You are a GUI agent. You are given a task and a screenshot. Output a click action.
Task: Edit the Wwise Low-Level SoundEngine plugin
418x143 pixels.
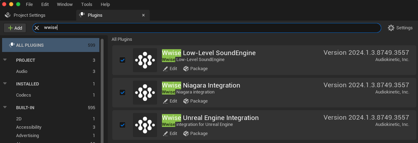coord(170,69)
